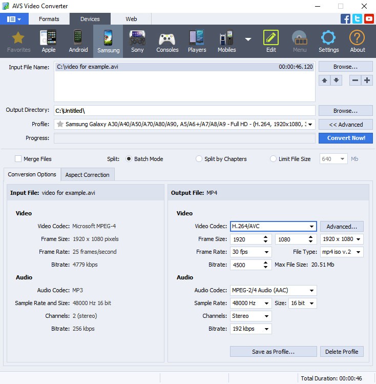Screen dimensions: 376x384
Task: Click the video bitrate 4500 stepper arrows
Action: coord(265,265)
